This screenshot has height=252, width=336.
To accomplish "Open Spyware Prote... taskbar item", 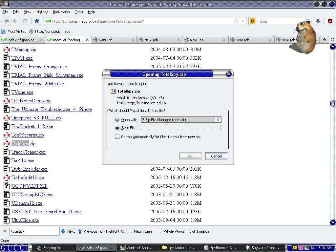I will click(x=263, y=248).
